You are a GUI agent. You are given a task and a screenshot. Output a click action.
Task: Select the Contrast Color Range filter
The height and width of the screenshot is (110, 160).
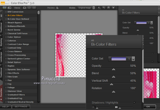pos(18,44)
